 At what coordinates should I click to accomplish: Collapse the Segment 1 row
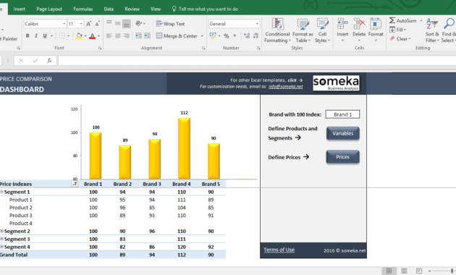point(1,192)
